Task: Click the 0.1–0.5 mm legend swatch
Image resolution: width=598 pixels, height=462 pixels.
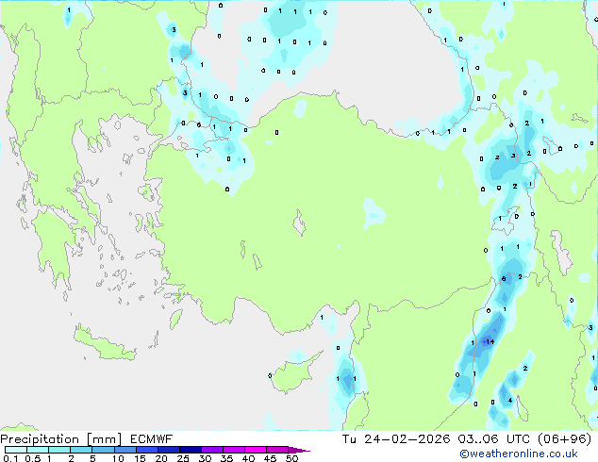Action: [16, 450]
